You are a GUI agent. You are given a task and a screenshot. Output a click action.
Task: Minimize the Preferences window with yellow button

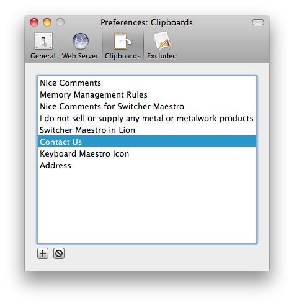47,22
